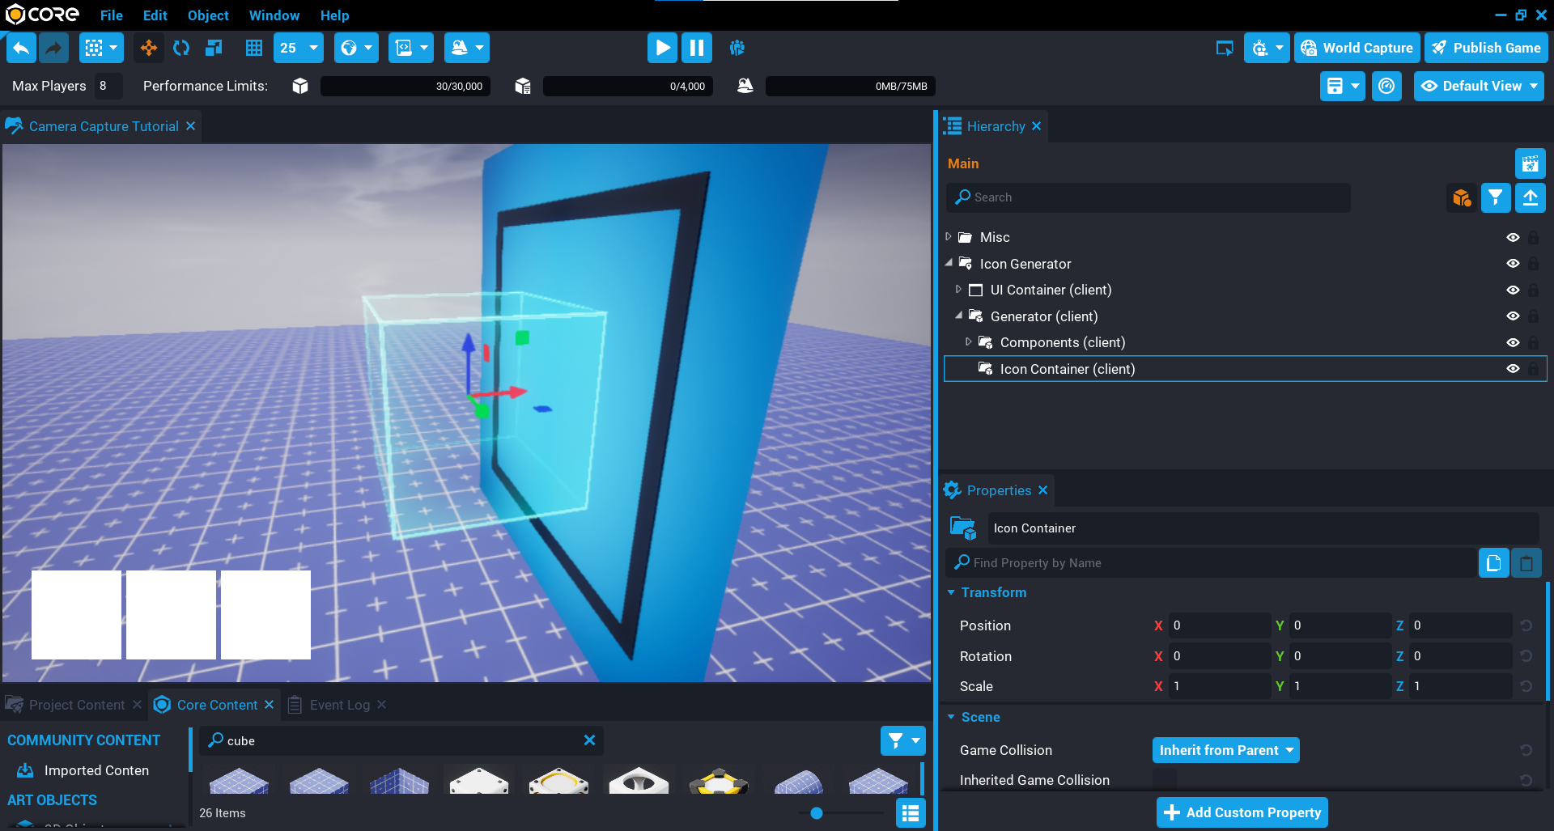Open the Default View dropdown
The height and width of the screenshot is (831, 1554).
[1479, 87]
